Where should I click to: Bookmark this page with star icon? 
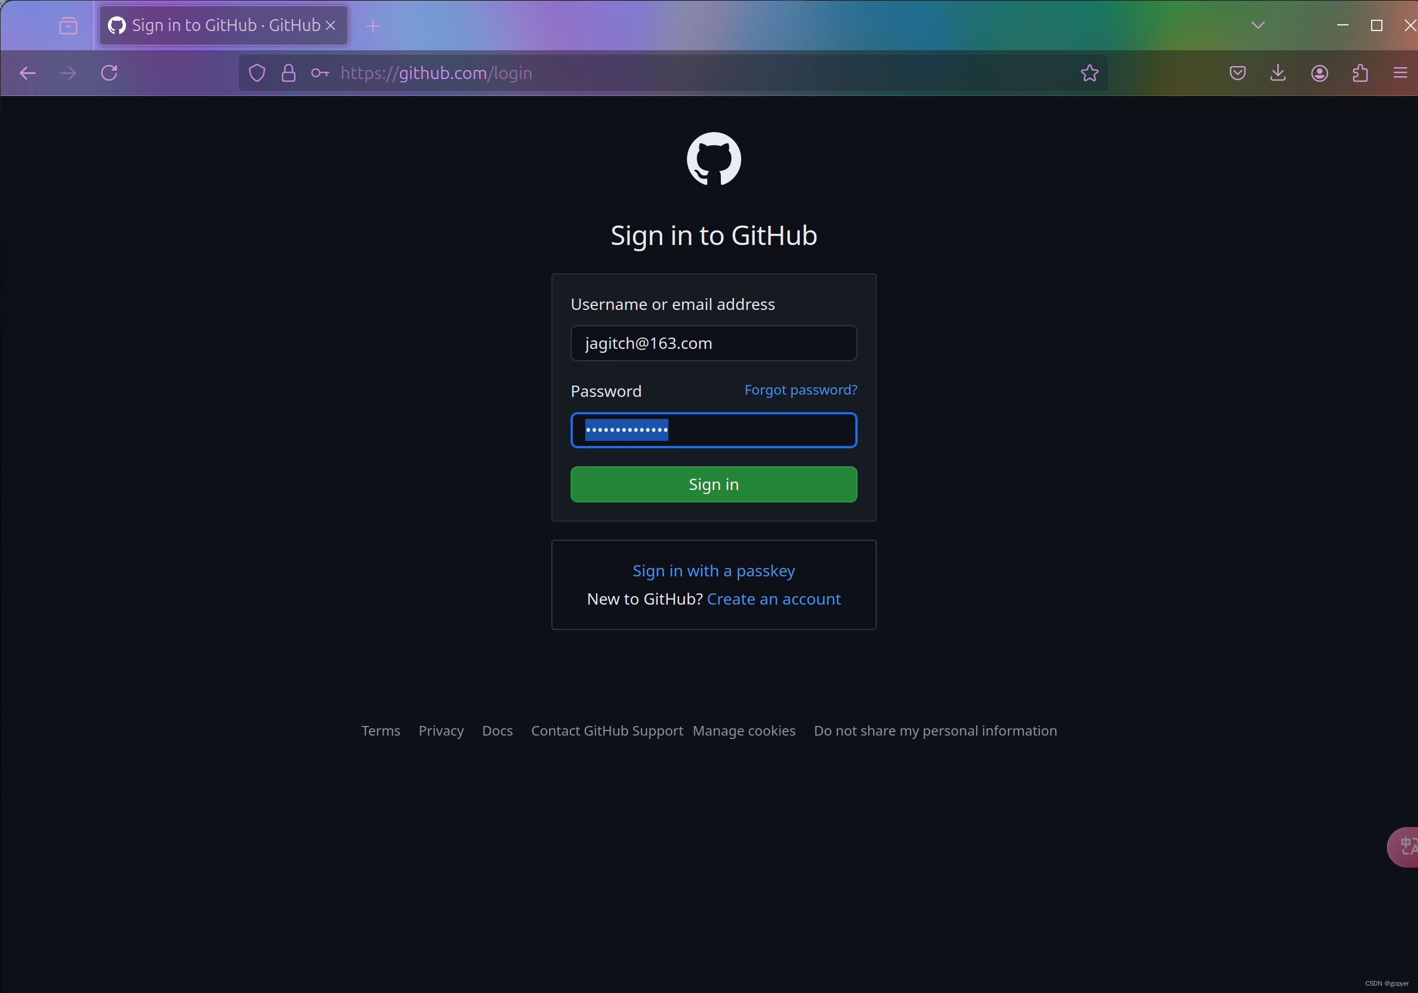pos(1089,73)
